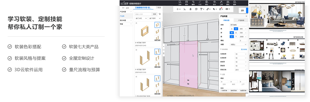
Task: Switch to the 参数设置 tab
Action: [226, 20]
